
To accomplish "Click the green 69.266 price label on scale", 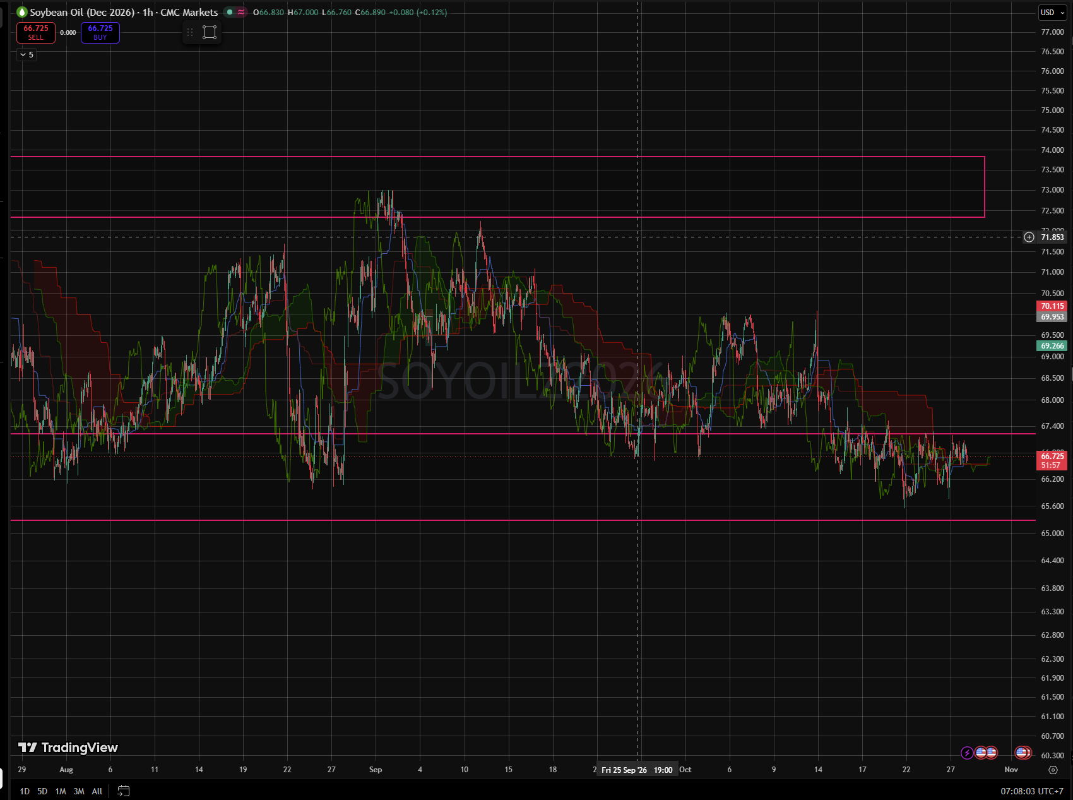I will coord(1052,346).
